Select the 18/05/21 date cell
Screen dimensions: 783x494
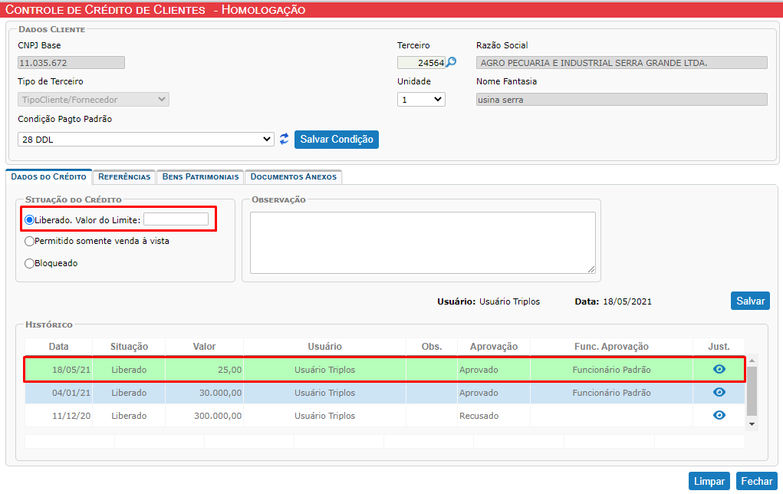pyautogui.click(x=59, y=370)
